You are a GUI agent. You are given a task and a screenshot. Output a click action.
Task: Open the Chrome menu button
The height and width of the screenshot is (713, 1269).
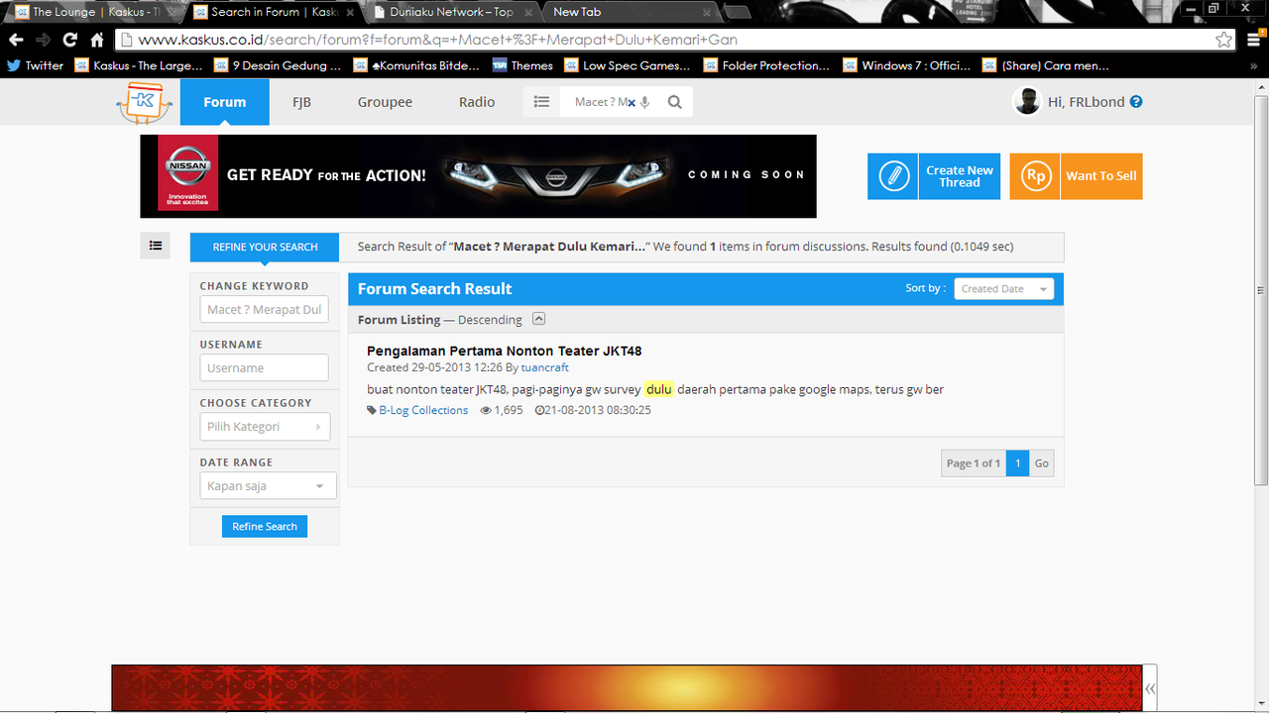[x=1254, y=40]
